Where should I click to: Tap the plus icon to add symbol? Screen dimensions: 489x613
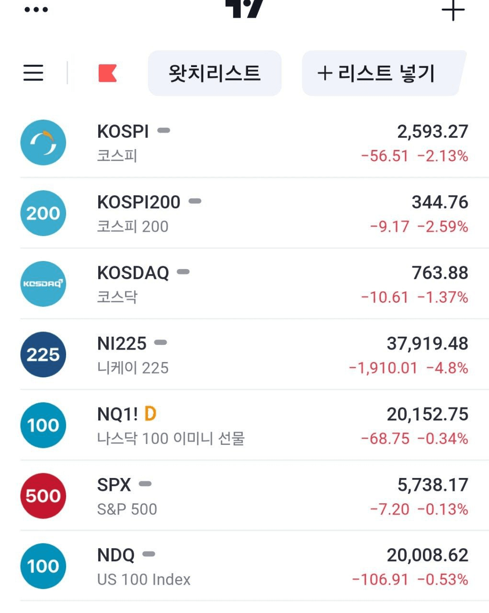pos(453,10)
